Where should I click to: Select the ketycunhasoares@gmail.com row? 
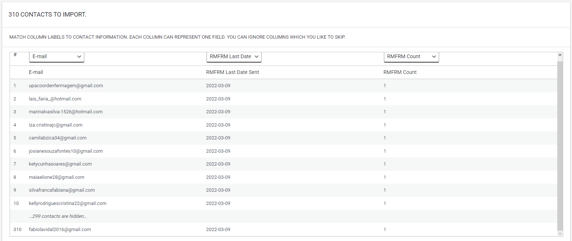pos(60,164)
